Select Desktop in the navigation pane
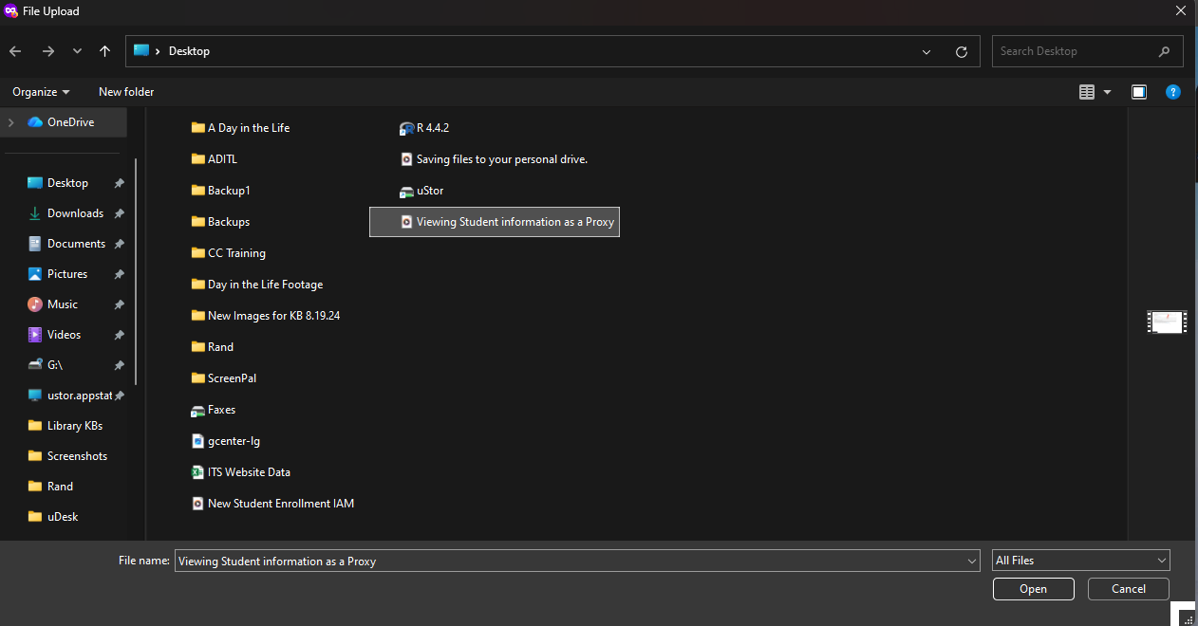This screenshot has width=1198, height=626. (x=66, y=183)
